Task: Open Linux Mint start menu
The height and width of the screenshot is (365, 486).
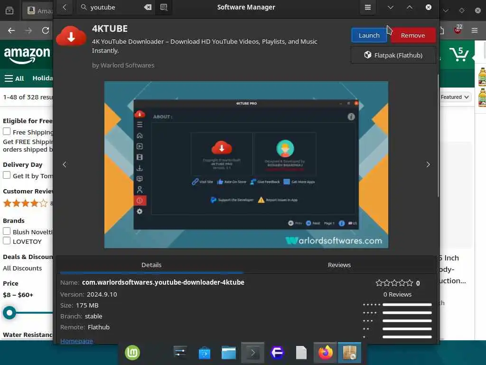Action: coord(132,353)
